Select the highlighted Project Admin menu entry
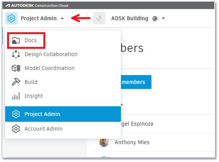Viewport: 219px width, 162px height. (63, 114)
